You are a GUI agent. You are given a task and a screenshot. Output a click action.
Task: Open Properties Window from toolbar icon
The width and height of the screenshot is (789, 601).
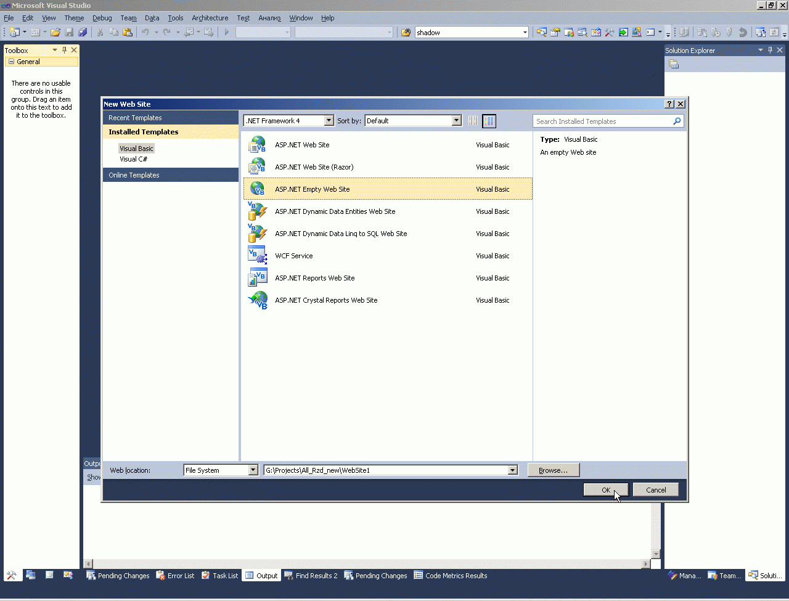point(555,32)
